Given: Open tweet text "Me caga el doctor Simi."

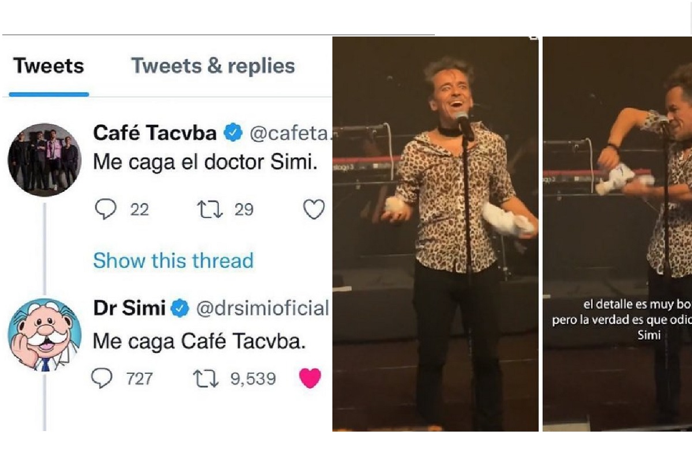Looking at the screenshot, I should (x=205, y=163).
